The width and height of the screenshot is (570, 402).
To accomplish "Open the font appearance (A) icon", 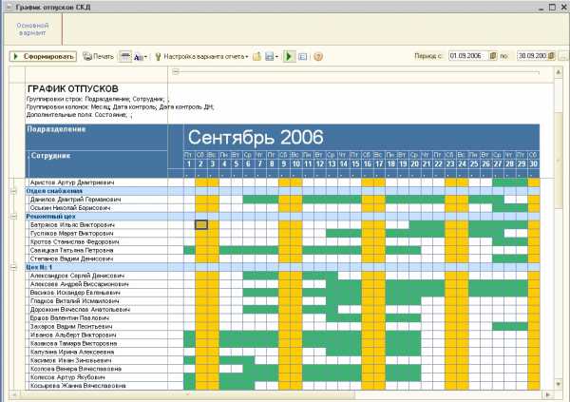I will pyautogui.click(x=139, y=57).
